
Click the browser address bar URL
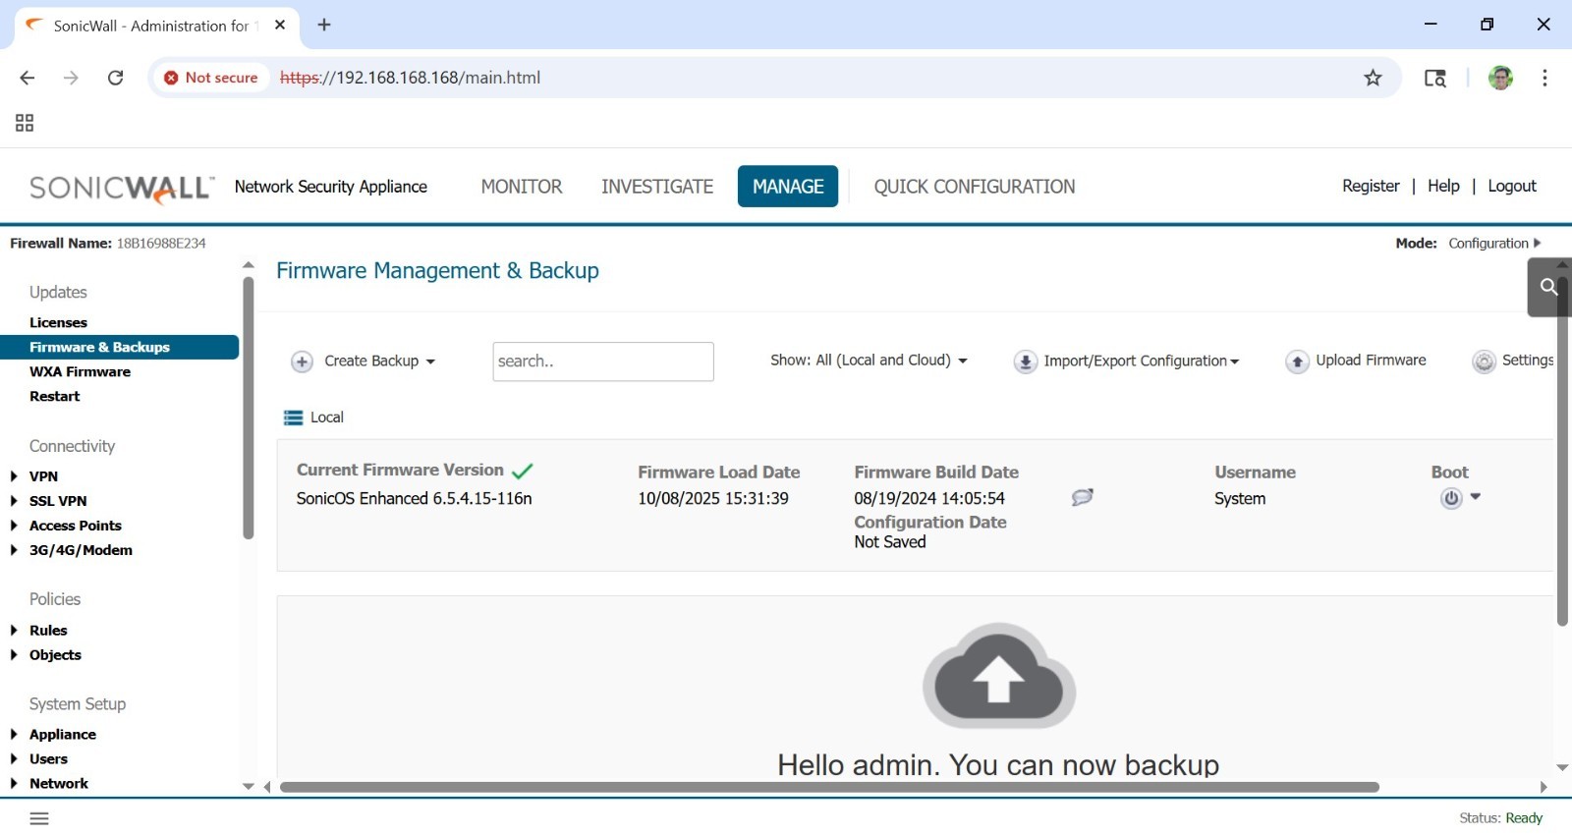click(410, 78)
